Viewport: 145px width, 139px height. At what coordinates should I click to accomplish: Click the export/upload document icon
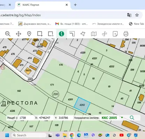[115, 34]
